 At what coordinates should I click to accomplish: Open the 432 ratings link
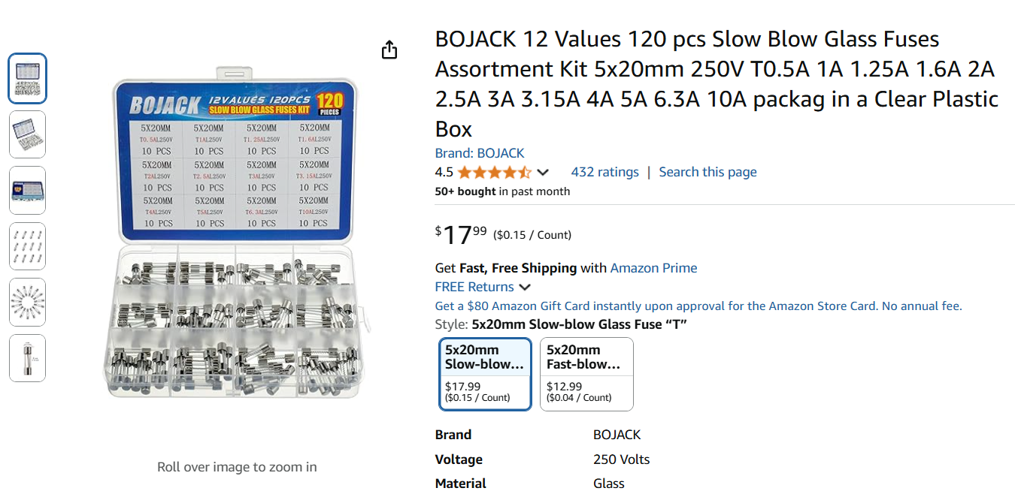[x=604, y=172]
